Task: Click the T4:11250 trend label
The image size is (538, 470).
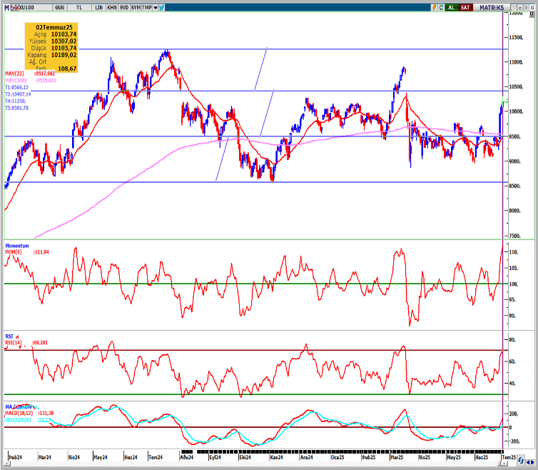Action: click(x=16, y=101)
